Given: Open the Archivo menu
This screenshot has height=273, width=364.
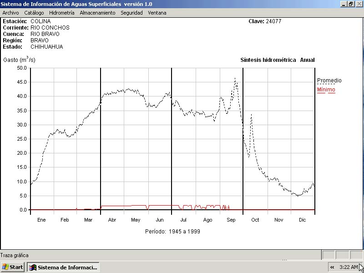Looking at the screenshot, I should coord(10,13).
